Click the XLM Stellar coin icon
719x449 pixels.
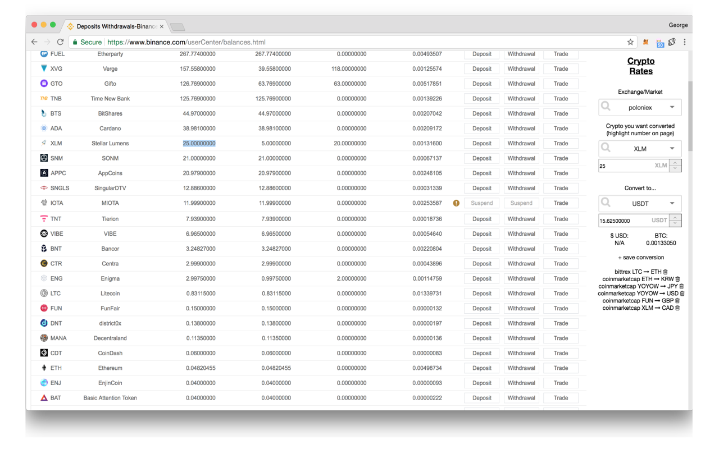point(44,143)
